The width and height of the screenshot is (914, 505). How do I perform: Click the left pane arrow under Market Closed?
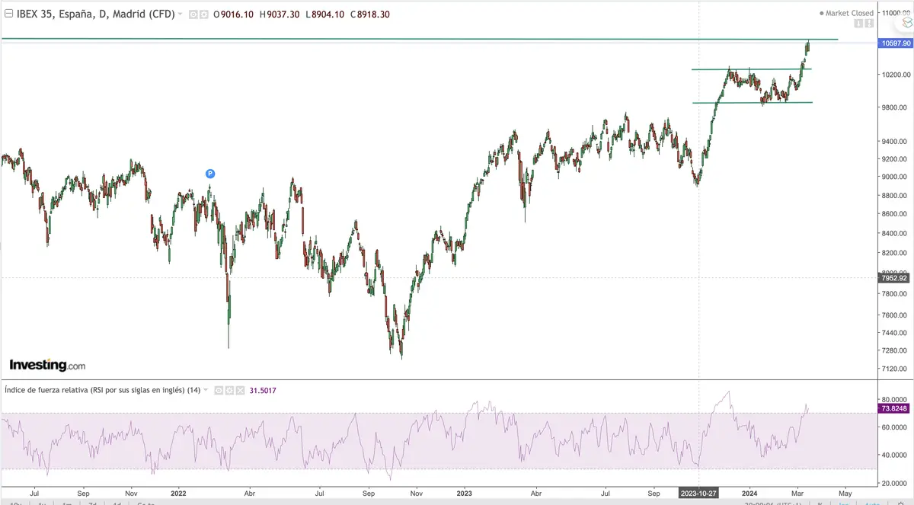(858, 24)
